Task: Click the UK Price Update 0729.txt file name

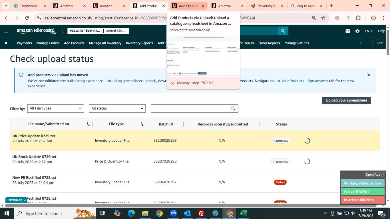Action: tap(34, 136)
